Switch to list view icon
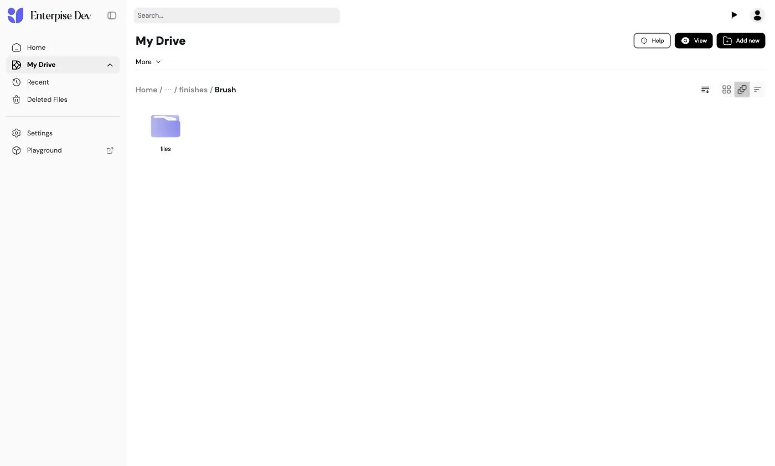This screenshot has height=466, width=775. (757, 90)
